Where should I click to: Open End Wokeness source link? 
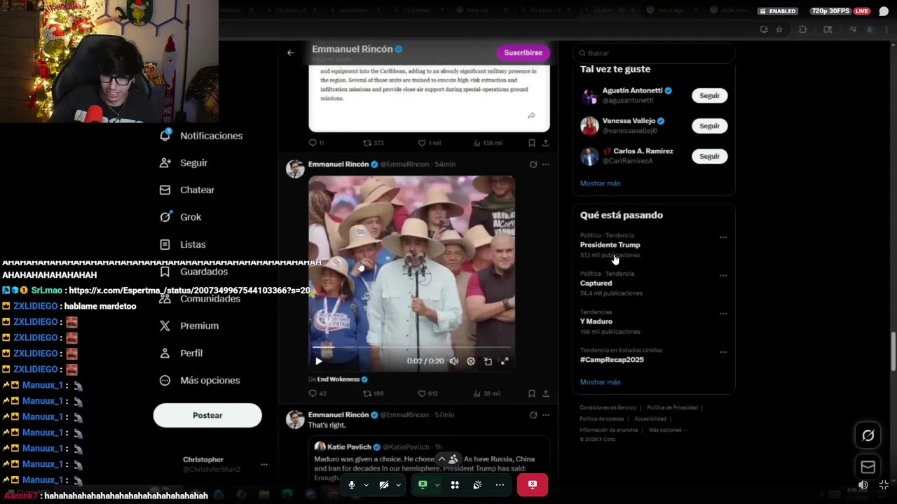tap(338, 379)
